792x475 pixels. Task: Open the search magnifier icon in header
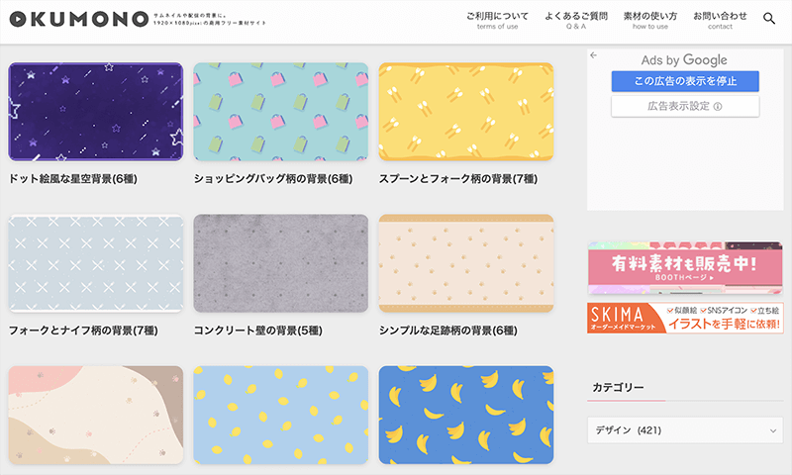(769, 19)
